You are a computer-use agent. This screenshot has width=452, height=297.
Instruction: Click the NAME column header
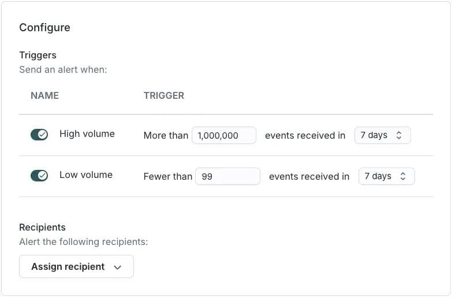click(44, 95)
